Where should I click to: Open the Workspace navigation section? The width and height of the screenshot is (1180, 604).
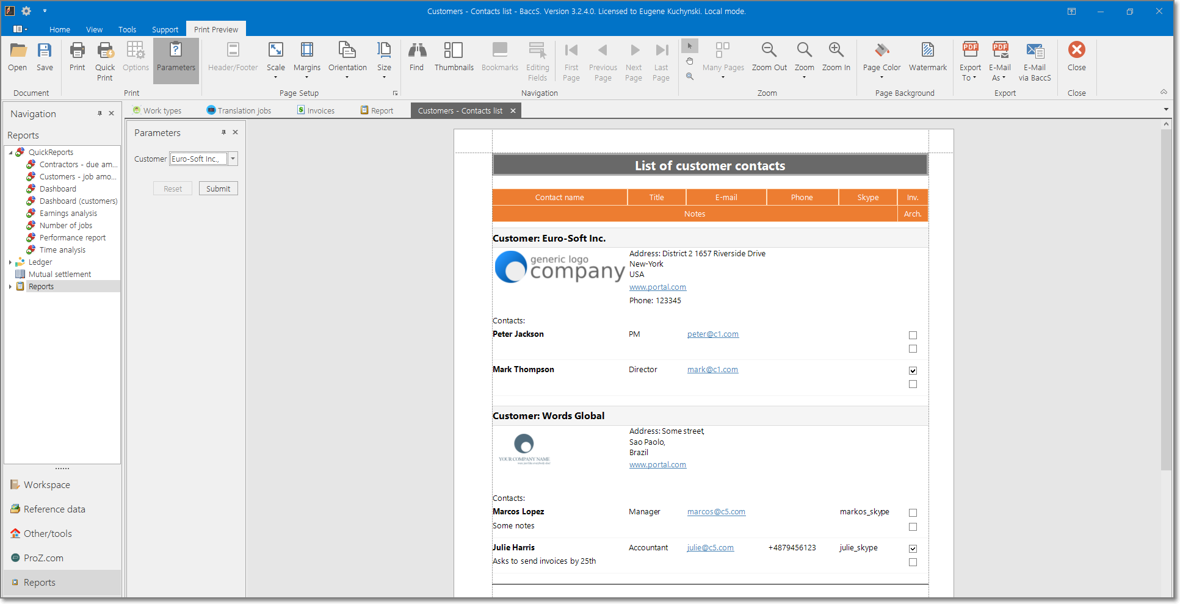[x=47, y=485]
